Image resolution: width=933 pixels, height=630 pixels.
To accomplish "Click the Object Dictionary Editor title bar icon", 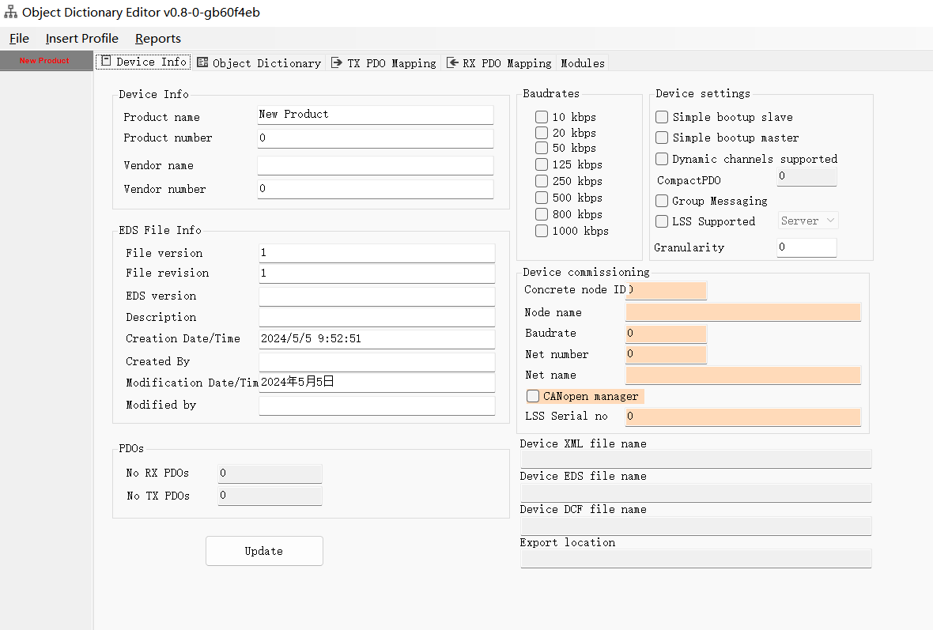I will click(x=9, y=11).
